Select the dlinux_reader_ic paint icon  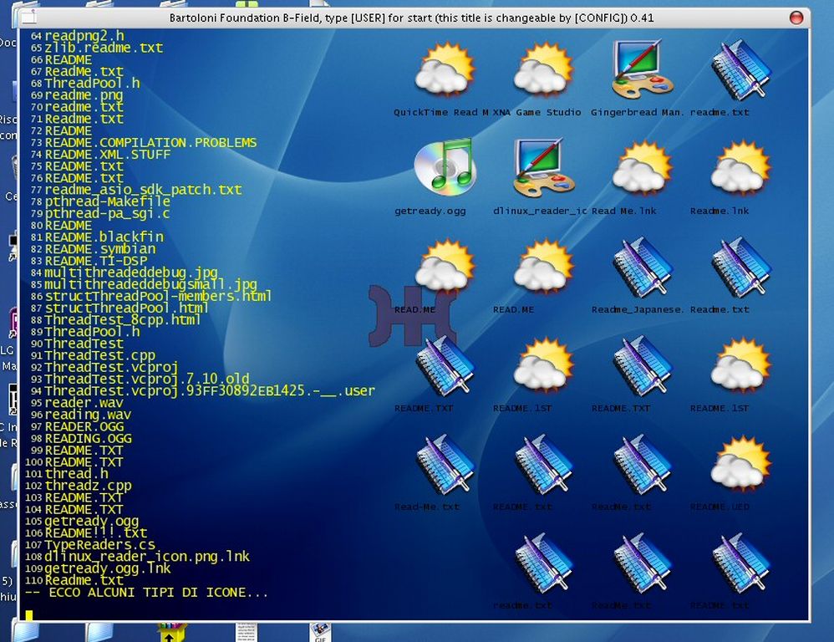(543, 167)
